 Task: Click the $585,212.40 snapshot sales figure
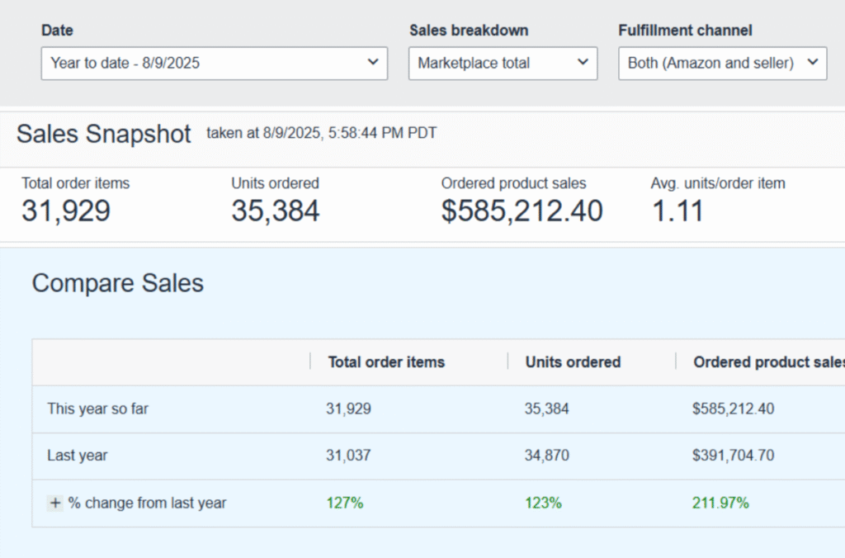522,211
